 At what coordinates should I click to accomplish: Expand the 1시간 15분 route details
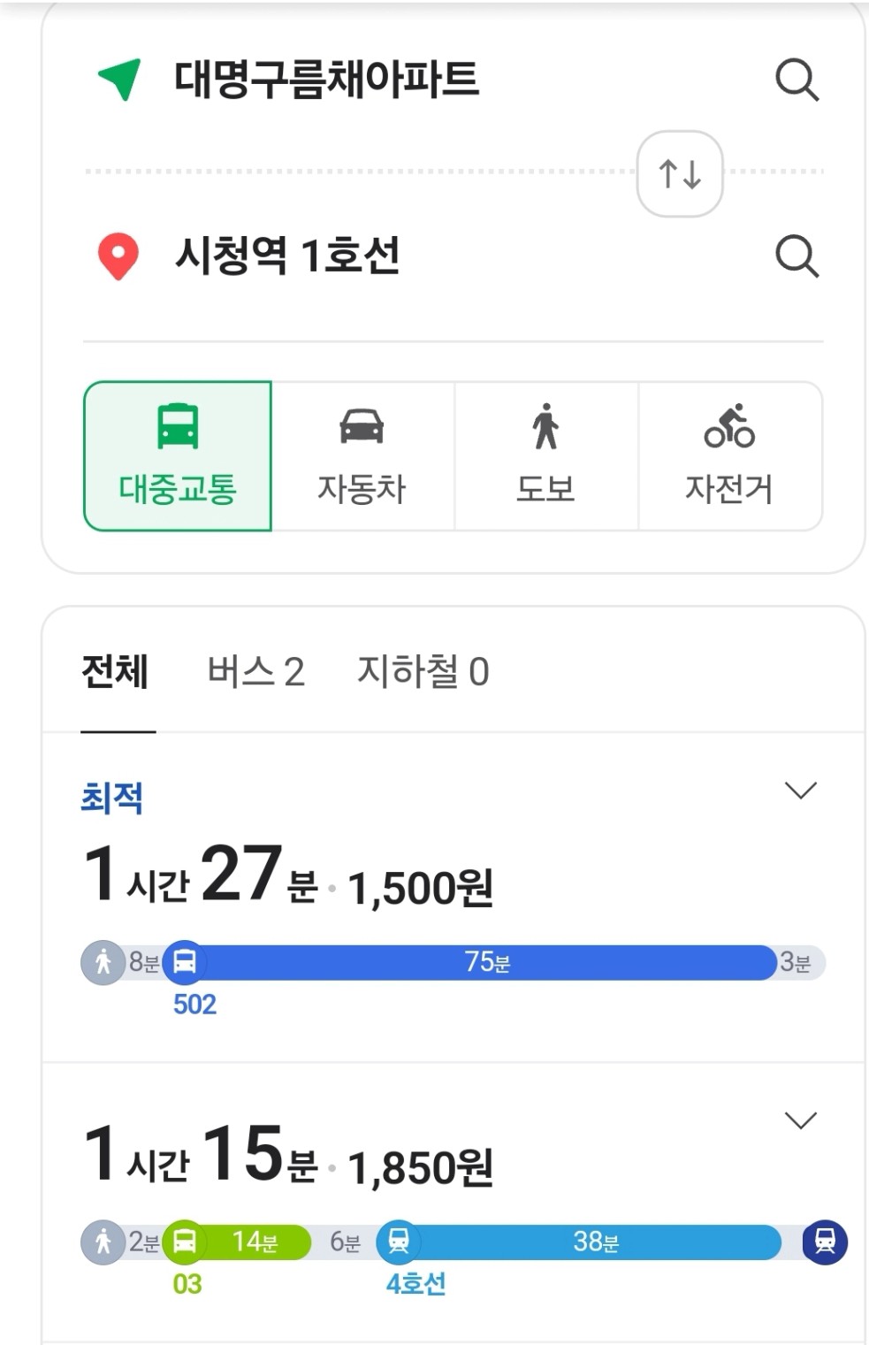pos(801,1120)
